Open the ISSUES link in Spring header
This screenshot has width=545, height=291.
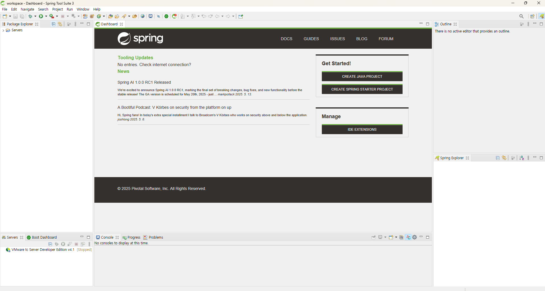pos(337,39)
